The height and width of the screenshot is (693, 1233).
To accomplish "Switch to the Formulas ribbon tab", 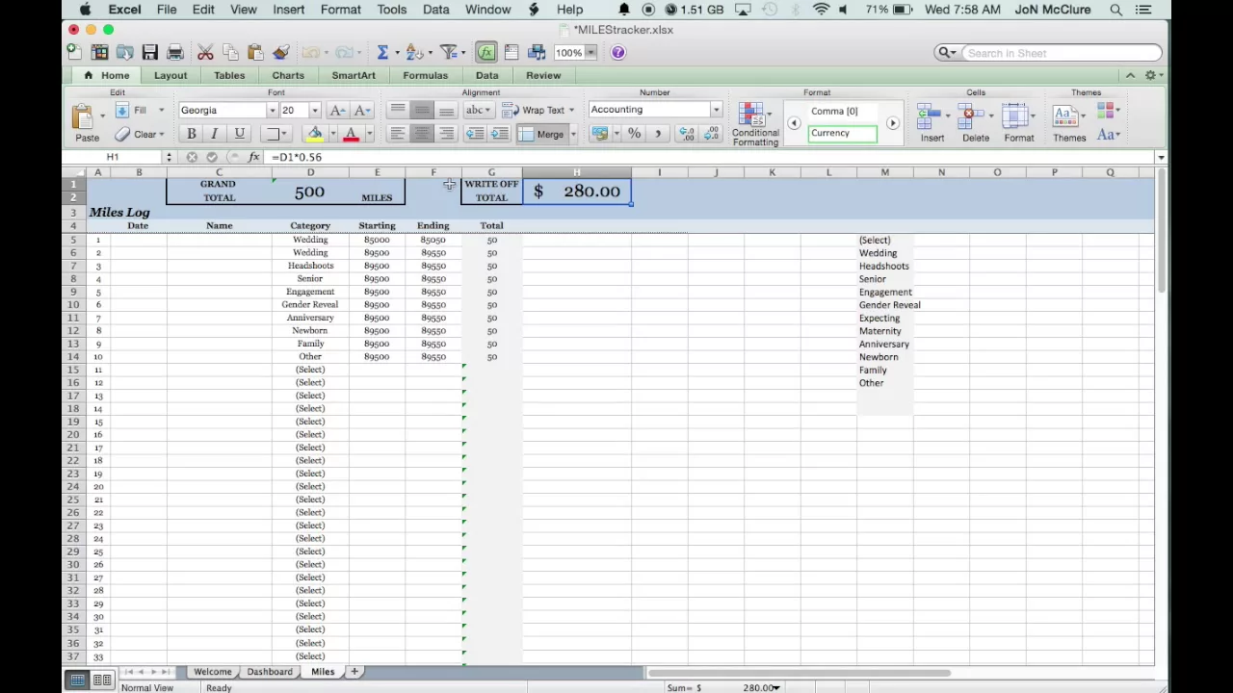I will pyautogui.click(x=425, y=75).
